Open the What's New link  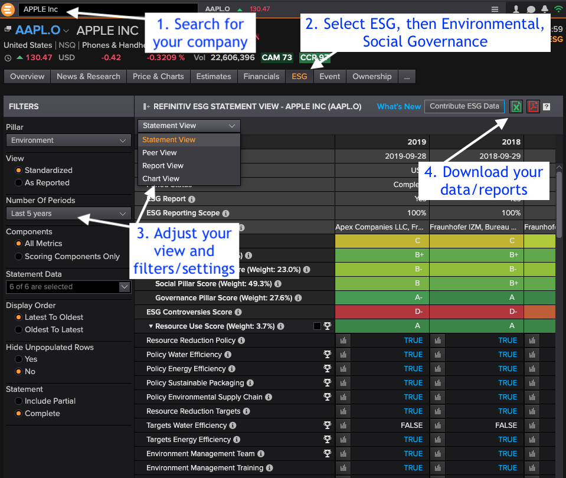(399, 106)
